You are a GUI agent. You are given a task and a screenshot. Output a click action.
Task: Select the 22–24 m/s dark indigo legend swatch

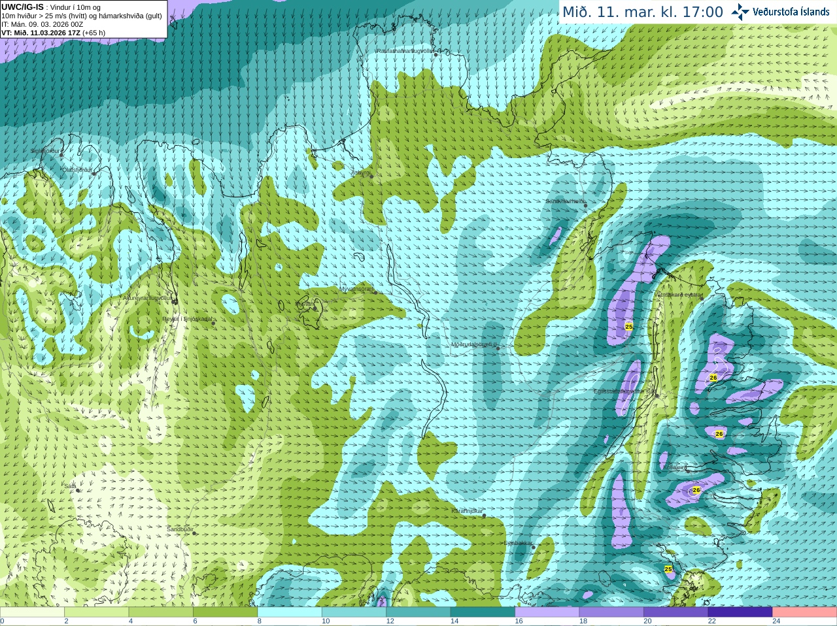point(740,612)
